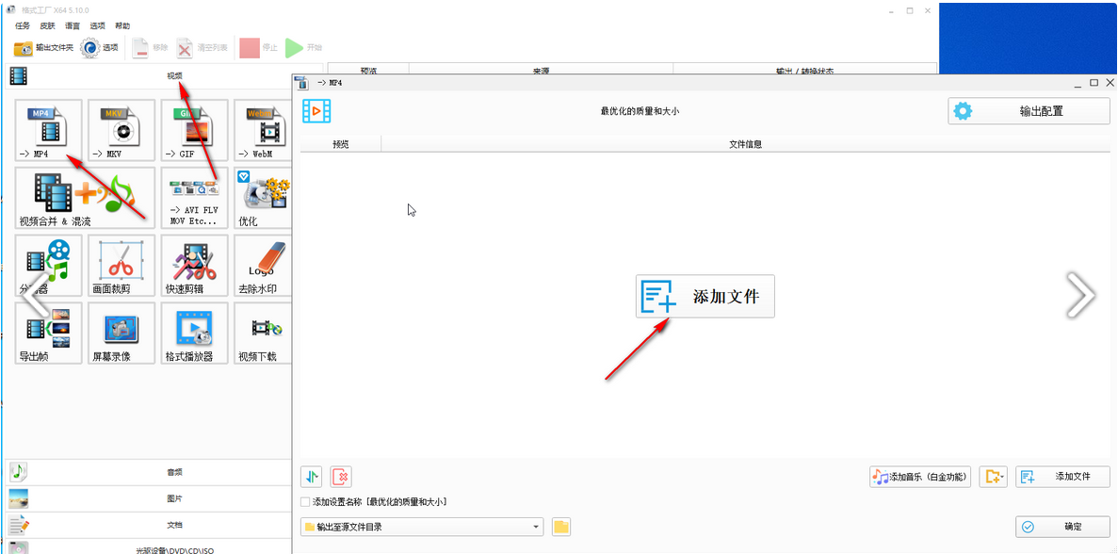Open the 优化 video tool
Image resolution: width=1118 pixels, height=554 pixels.
tap(263, 198)
